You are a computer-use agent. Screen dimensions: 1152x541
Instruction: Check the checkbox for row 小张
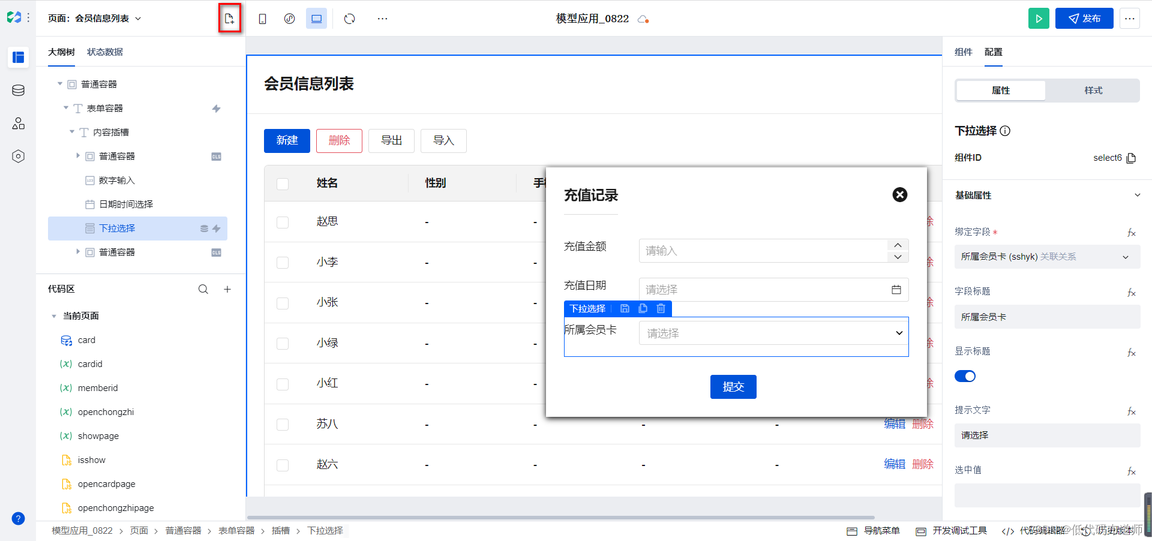(283, 303)
